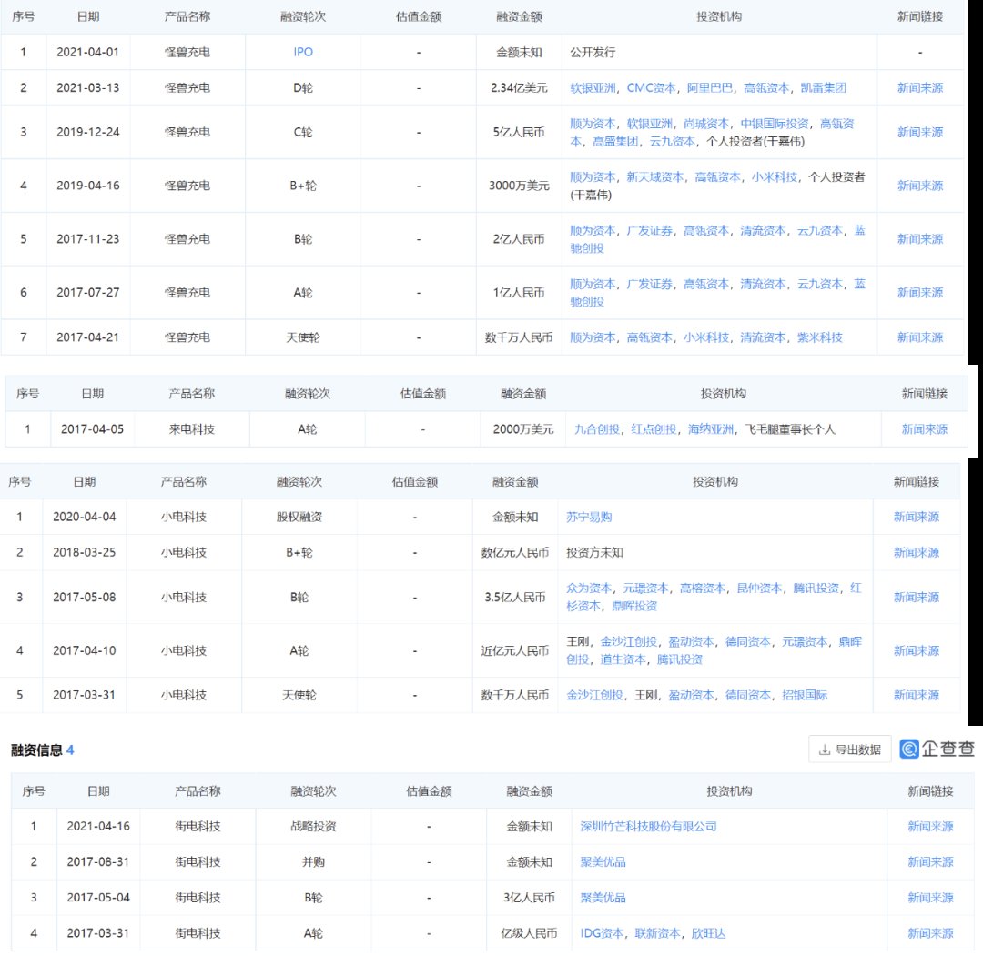
Task: Open 聚美优品 in the 并购 row
Action: (x=603, y=862)
